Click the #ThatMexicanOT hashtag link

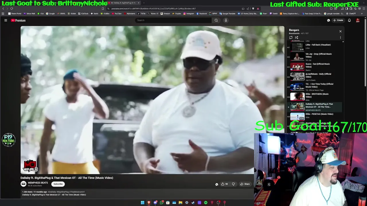point(77,192)
